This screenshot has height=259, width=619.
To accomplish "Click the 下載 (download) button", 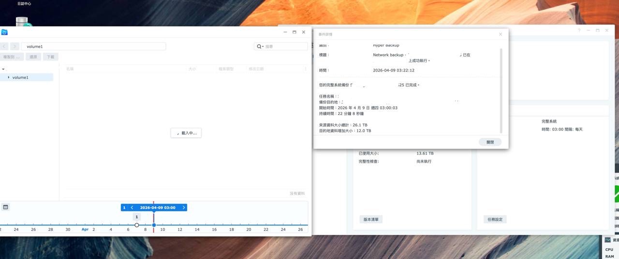I will click(50, 57).
